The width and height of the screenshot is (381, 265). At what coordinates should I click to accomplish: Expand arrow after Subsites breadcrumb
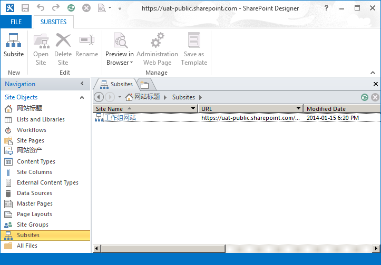pyautogui.click(x=200, y=97)
